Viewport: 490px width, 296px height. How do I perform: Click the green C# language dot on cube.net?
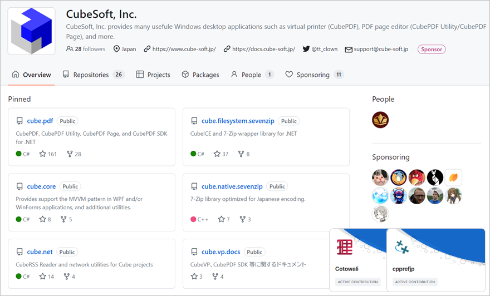click(19, 277)
